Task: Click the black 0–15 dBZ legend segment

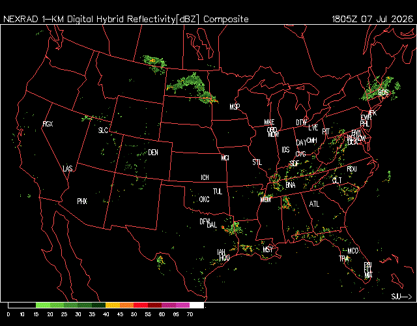Action: (22, 305)
